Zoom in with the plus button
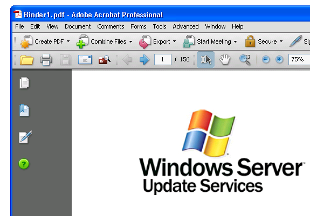Screen dimensions: 310x216 279,59
